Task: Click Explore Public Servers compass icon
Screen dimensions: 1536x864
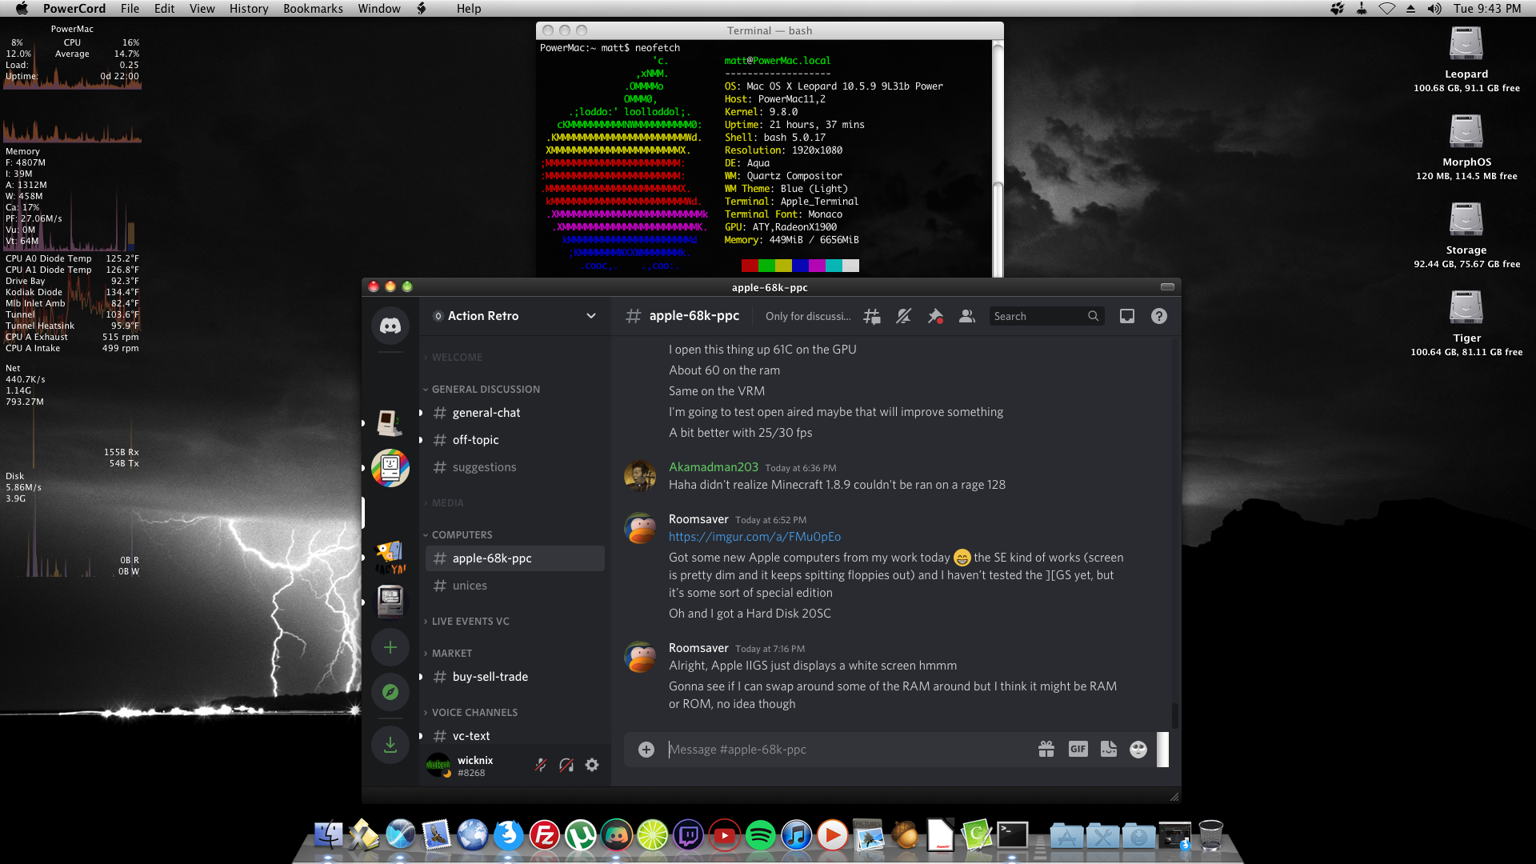Action: [x=390, y=692]
